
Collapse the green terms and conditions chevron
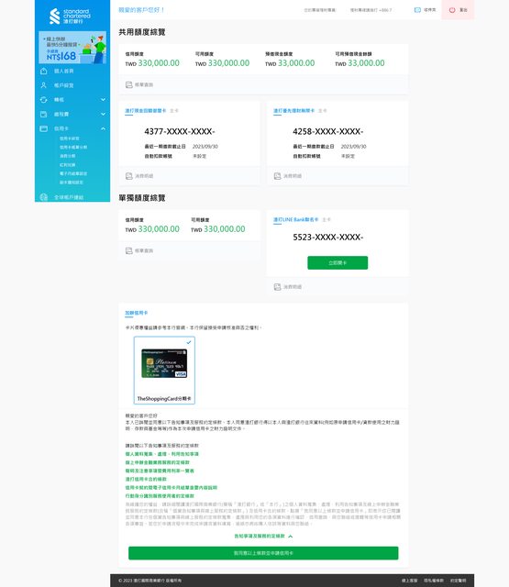(291, 536)
